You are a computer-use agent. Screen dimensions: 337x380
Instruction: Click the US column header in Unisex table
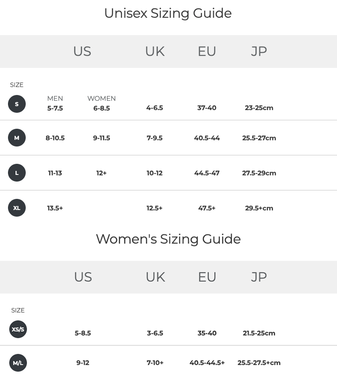pyautogui.click(x=82, y=51)
